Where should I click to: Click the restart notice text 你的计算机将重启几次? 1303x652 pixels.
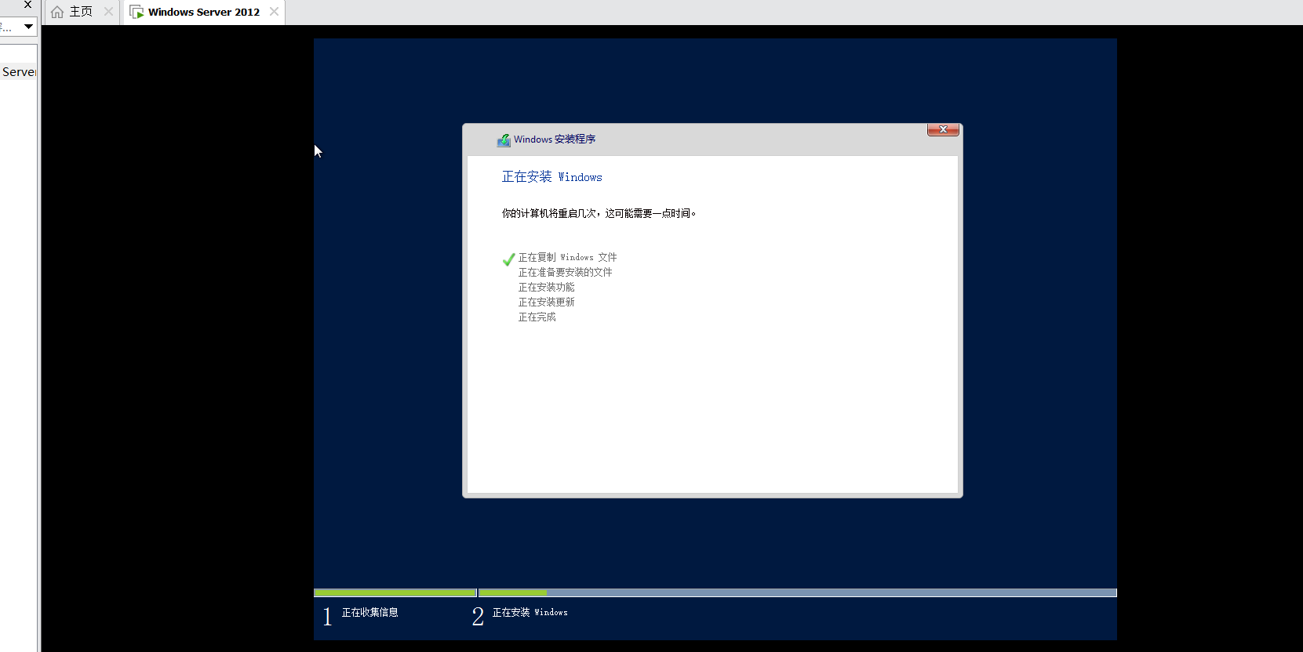(x=599, y=213)
